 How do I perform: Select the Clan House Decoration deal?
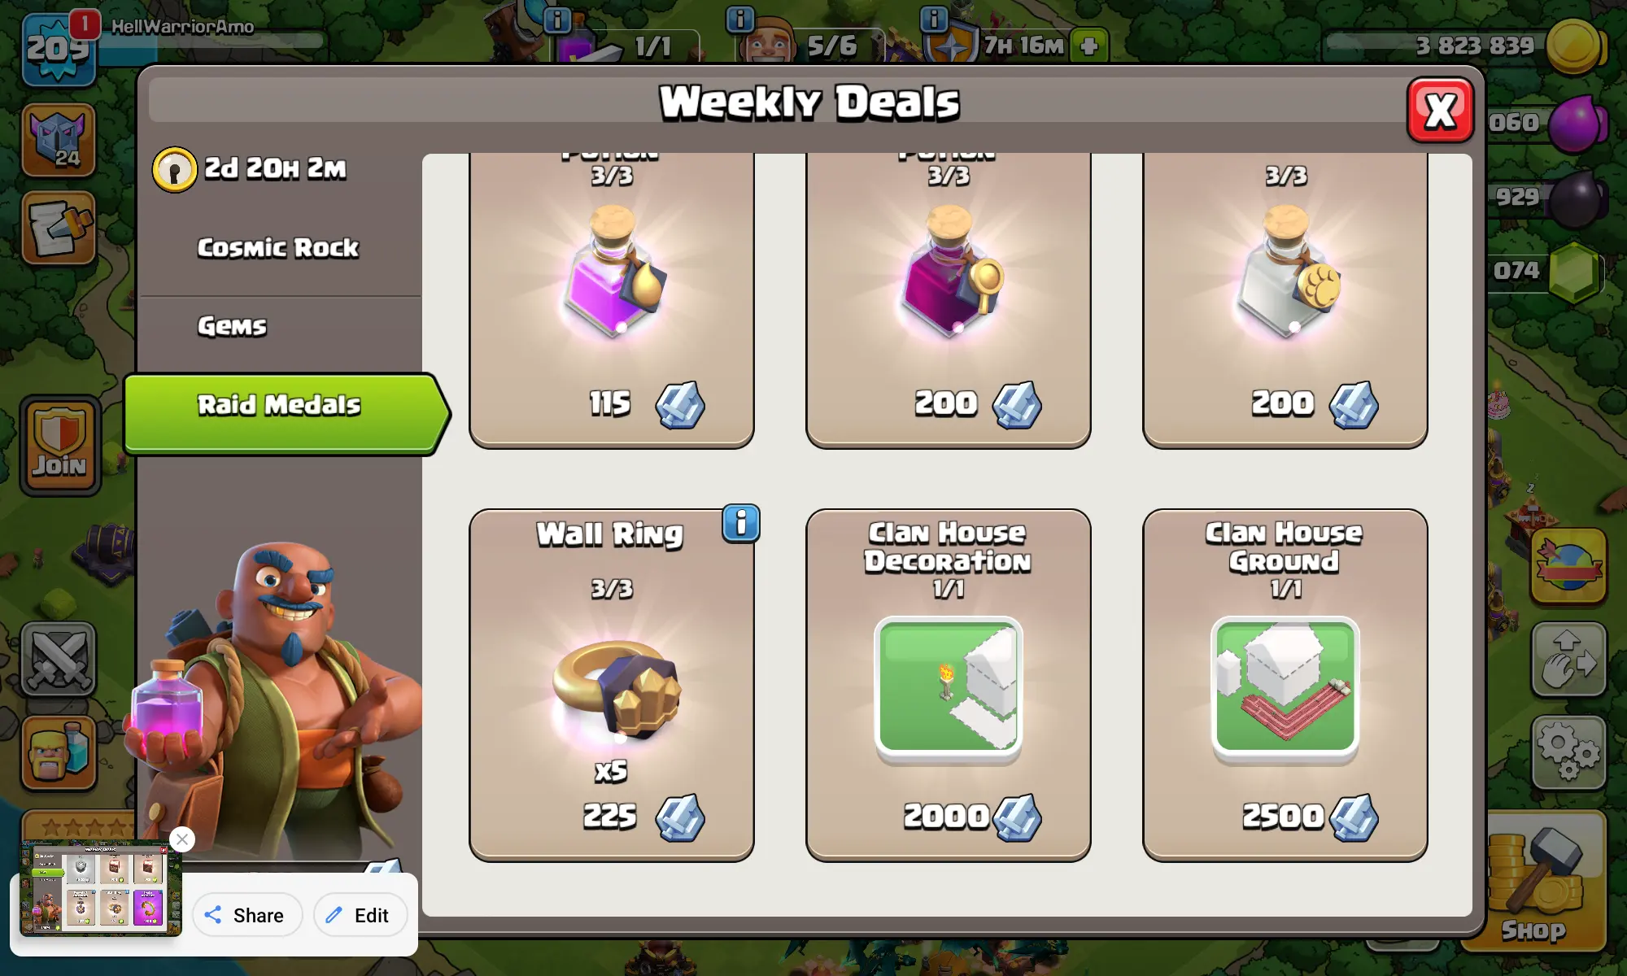948,685
